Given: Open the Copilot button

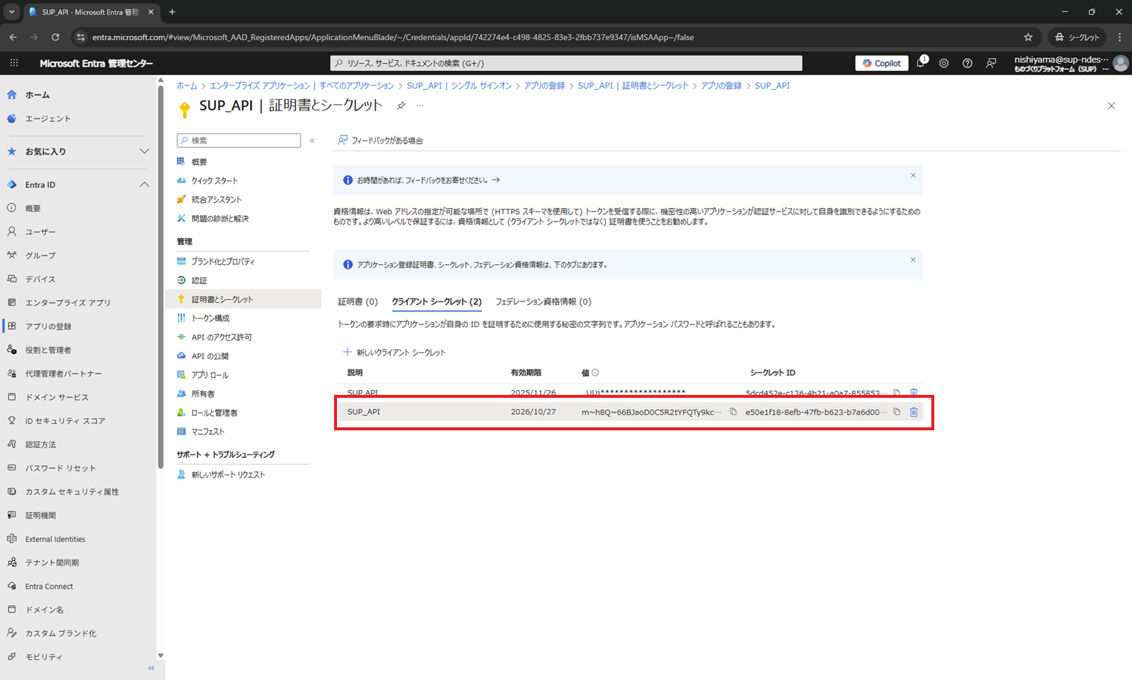Looking at the screenshot, I should (x=882, y=63).
